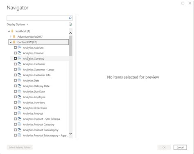Viewport: 194px width, 154px height.
Task: Click the Analytics.Channel table icon
Action: pyautogui.click(x=20, y=53)
